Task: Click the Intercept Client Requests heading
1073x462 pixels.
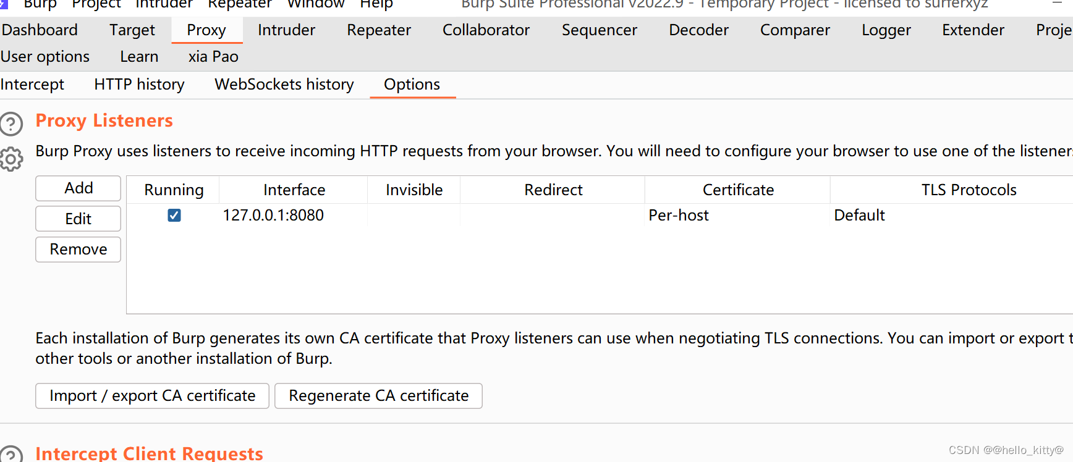Action: click(149, 453)
